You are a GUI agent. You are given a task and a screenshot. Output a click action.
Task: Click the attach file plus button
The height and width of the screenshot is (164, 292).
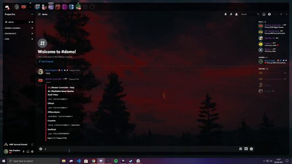tap(41, 149)
